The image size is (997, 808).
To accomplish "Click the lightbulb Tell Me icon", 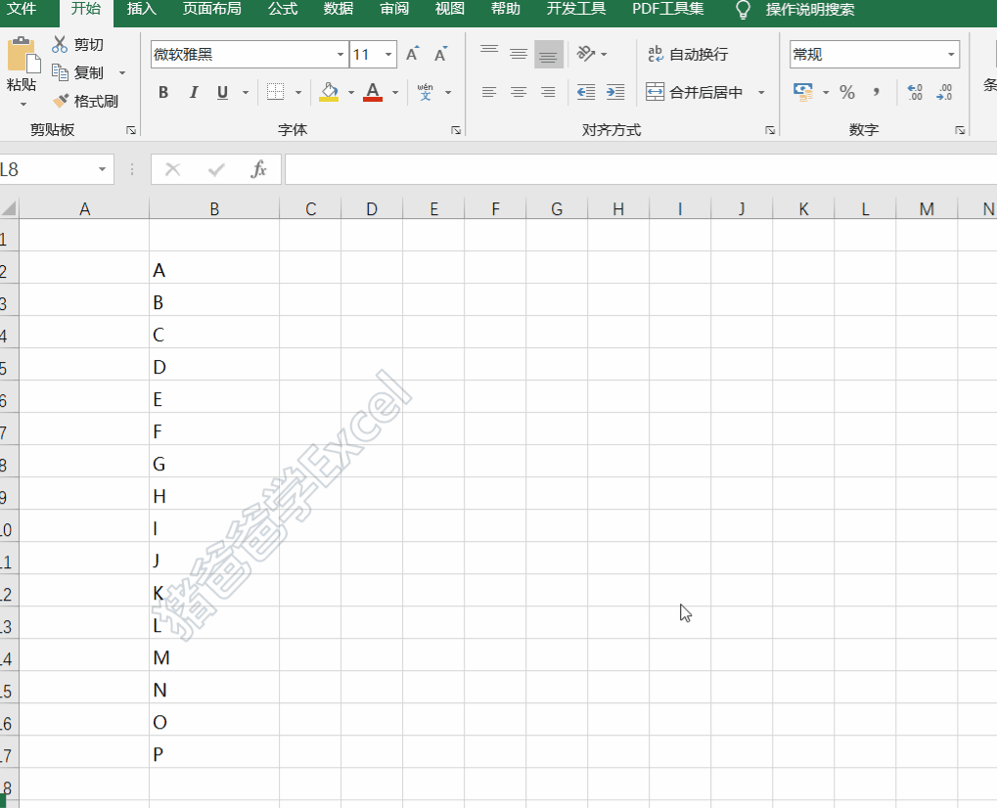I will [x=743, y=10].
